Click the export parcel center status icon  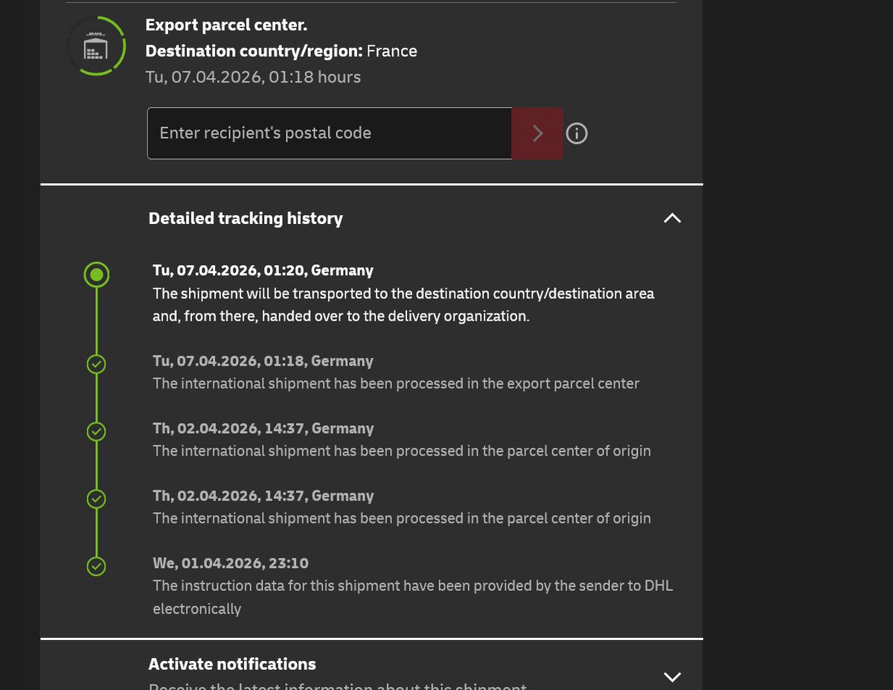(96, 46)
